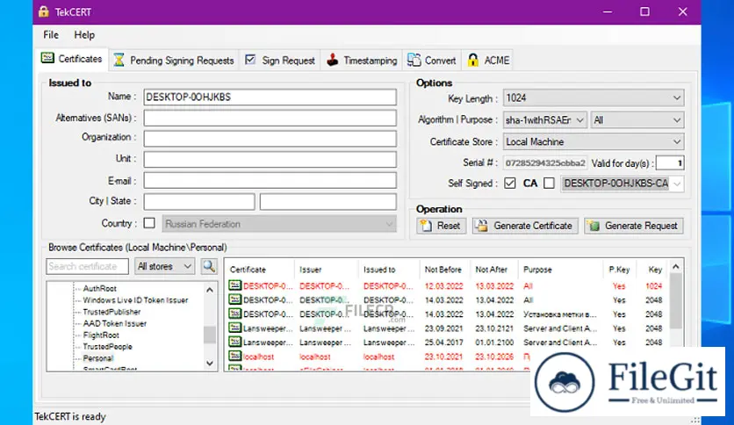Open the ACME tab

click(x=488, y=61)
